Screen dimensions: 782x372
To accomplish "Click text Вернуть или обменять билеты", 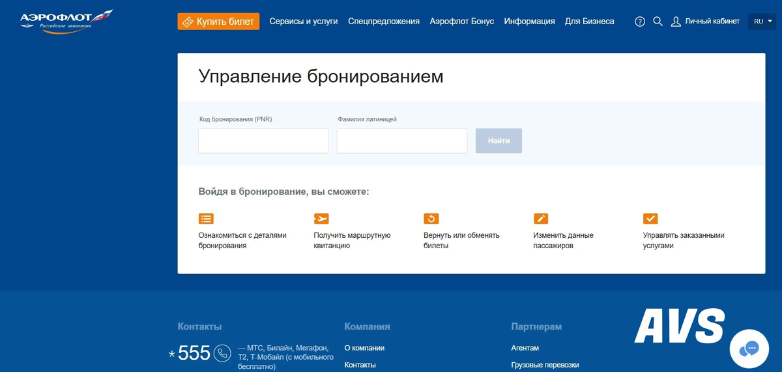I will 461,240.
